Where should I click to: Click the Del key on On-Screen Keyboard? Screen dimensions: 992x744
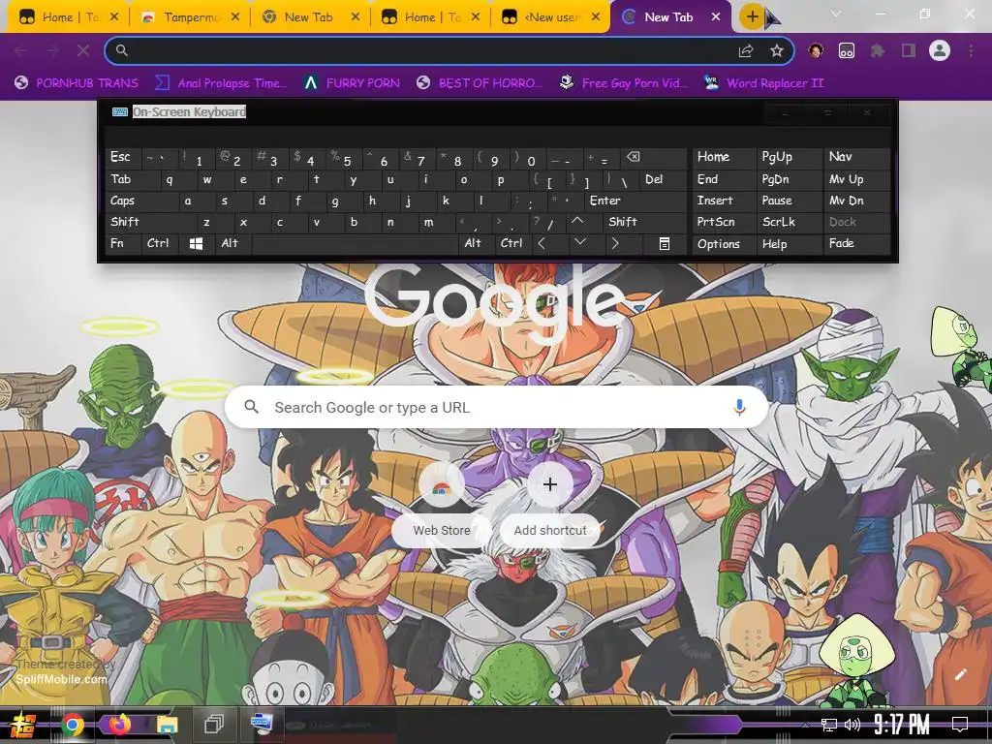tap(663, 179)
